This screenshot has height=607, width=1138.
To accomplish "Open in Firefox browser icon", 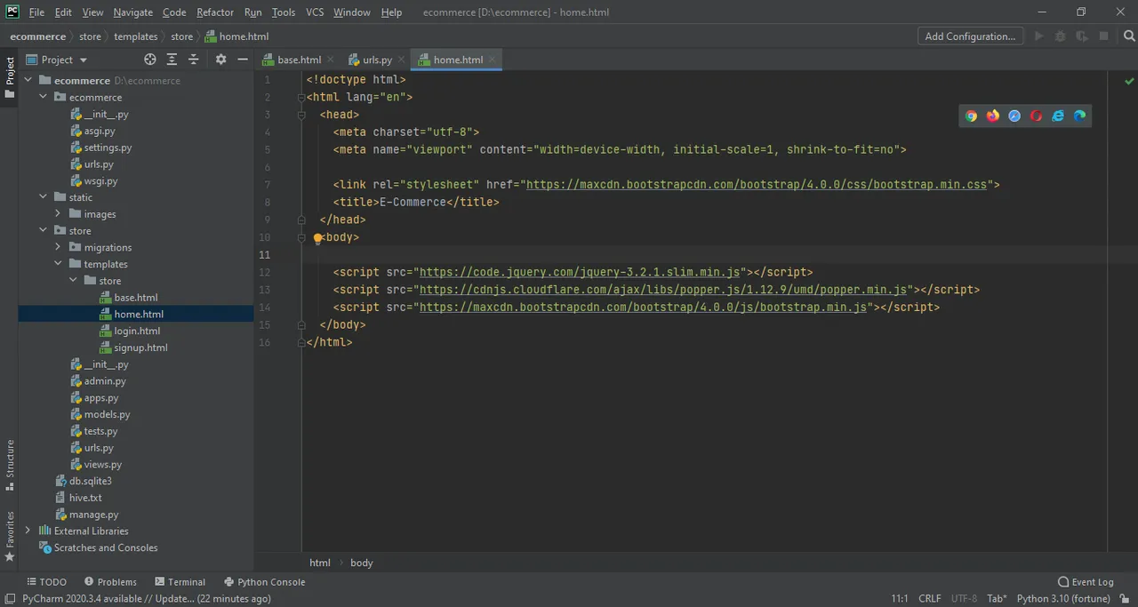I will click(993, 116).
